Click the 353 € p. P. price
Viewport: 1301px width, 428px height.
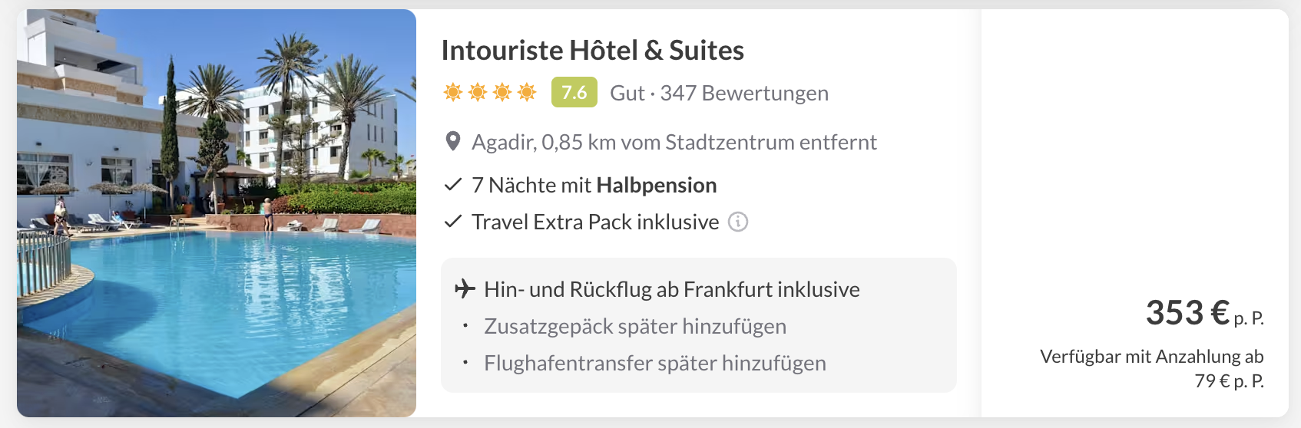[1203, 313]
